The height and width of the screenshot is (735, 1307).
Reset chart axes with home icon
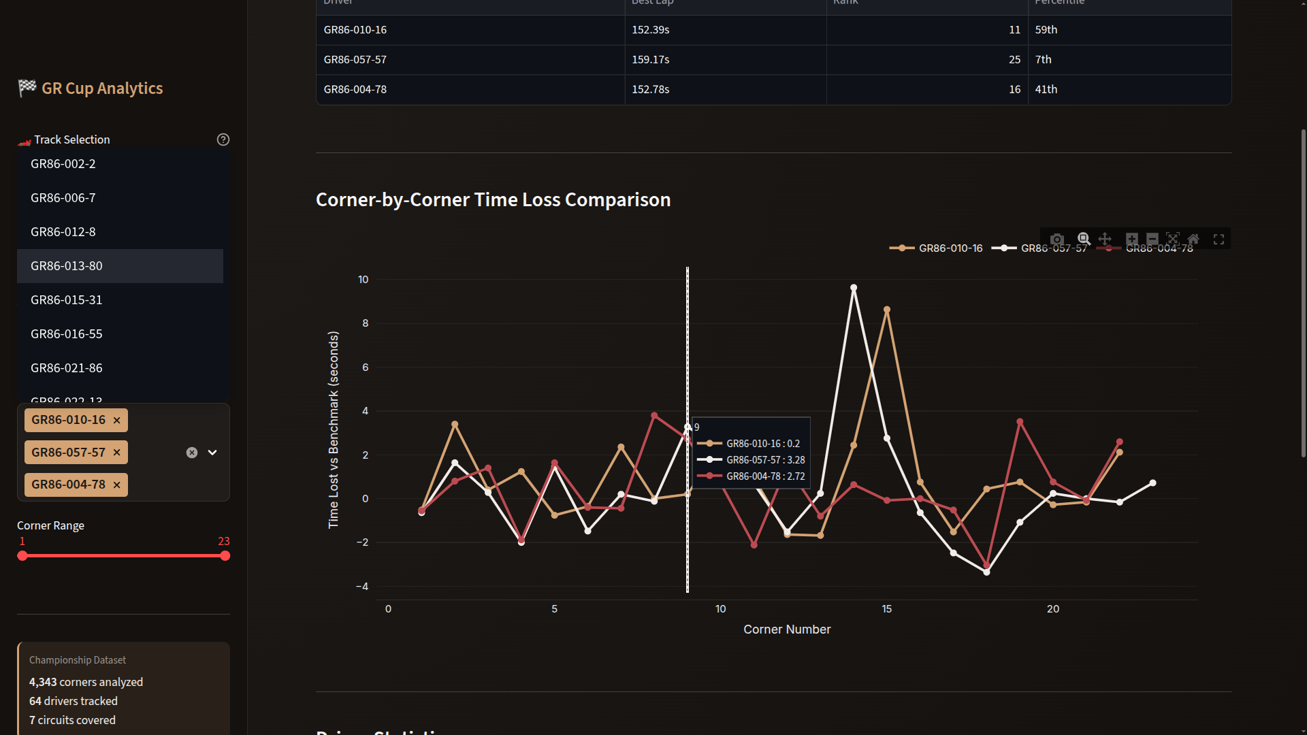1193,240
